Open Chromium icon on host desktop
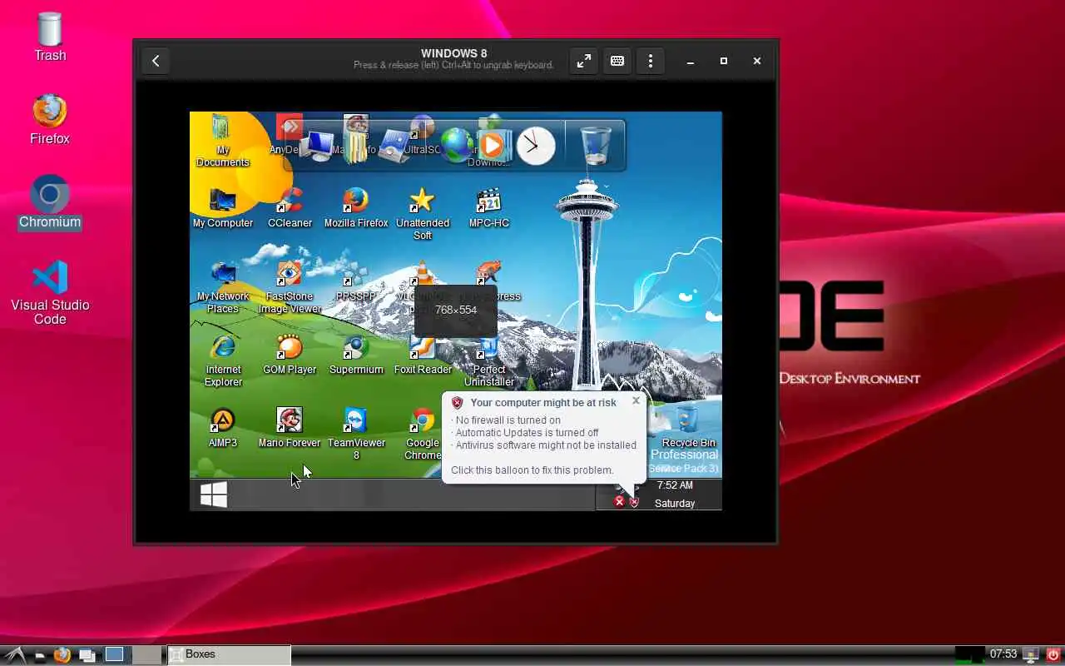The image size is (1065, 666). pos(50,202)
